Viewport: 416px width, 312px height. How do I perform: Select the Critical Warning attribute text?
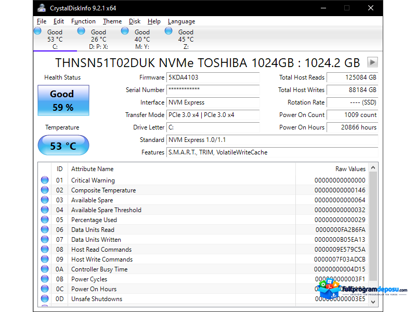[x=93, y=180]
